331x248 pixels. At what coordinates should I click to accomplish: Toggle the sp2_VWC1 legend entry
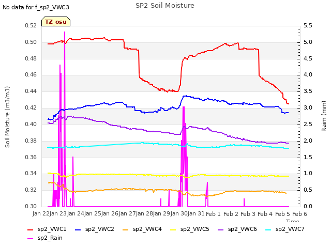coord(47,229)
